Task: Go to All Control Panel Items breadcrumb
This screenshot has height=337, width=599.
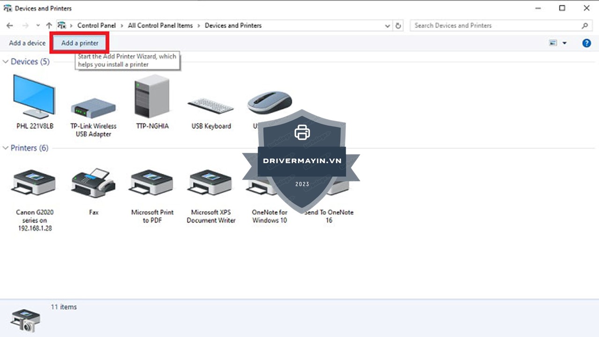Action: 160,26
